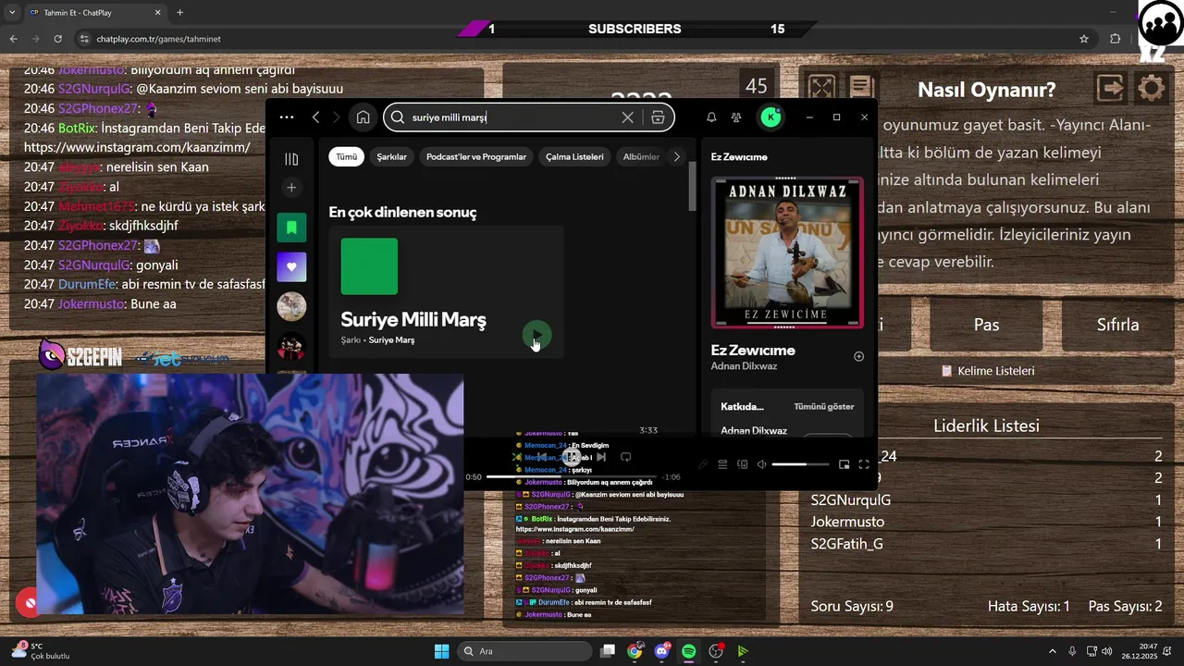Select the Şarkılar filter chip

coord(391,157)
